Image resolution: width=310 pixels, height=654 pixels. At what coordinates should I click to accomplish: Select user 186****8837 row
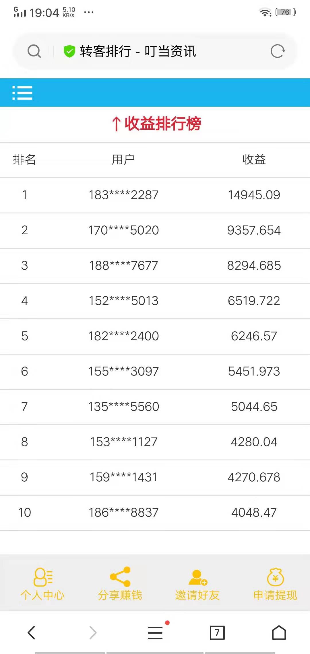[123, 513]
